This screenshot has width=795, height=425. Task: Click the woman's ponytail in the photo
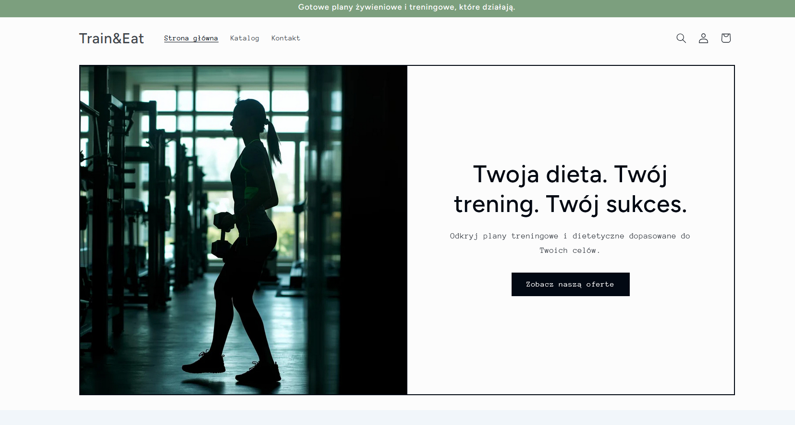click(x=274, y=142)
